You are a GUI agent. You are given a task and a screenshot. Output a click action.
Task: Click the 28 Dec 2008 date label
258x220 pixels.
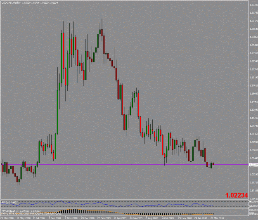88,218
